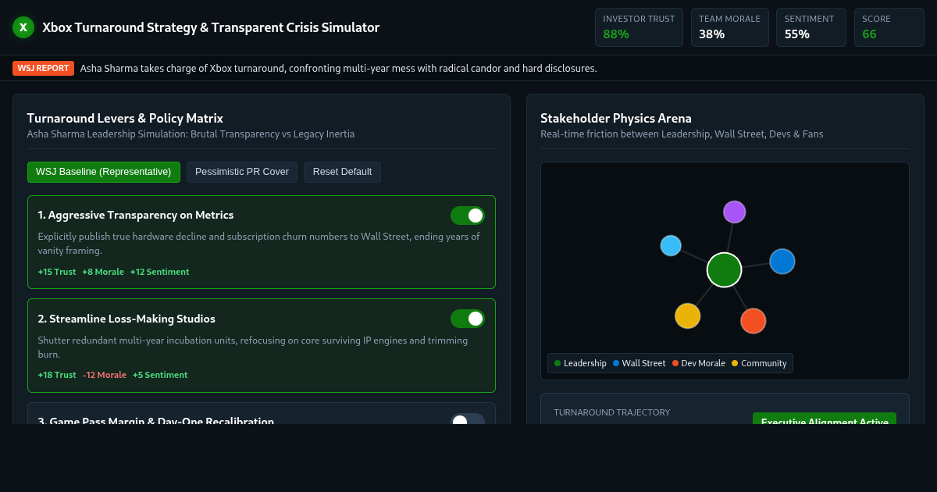Viewport: 937px width, 492px height.
Task: Select the purple node in arena
Action: pos(734,212)
